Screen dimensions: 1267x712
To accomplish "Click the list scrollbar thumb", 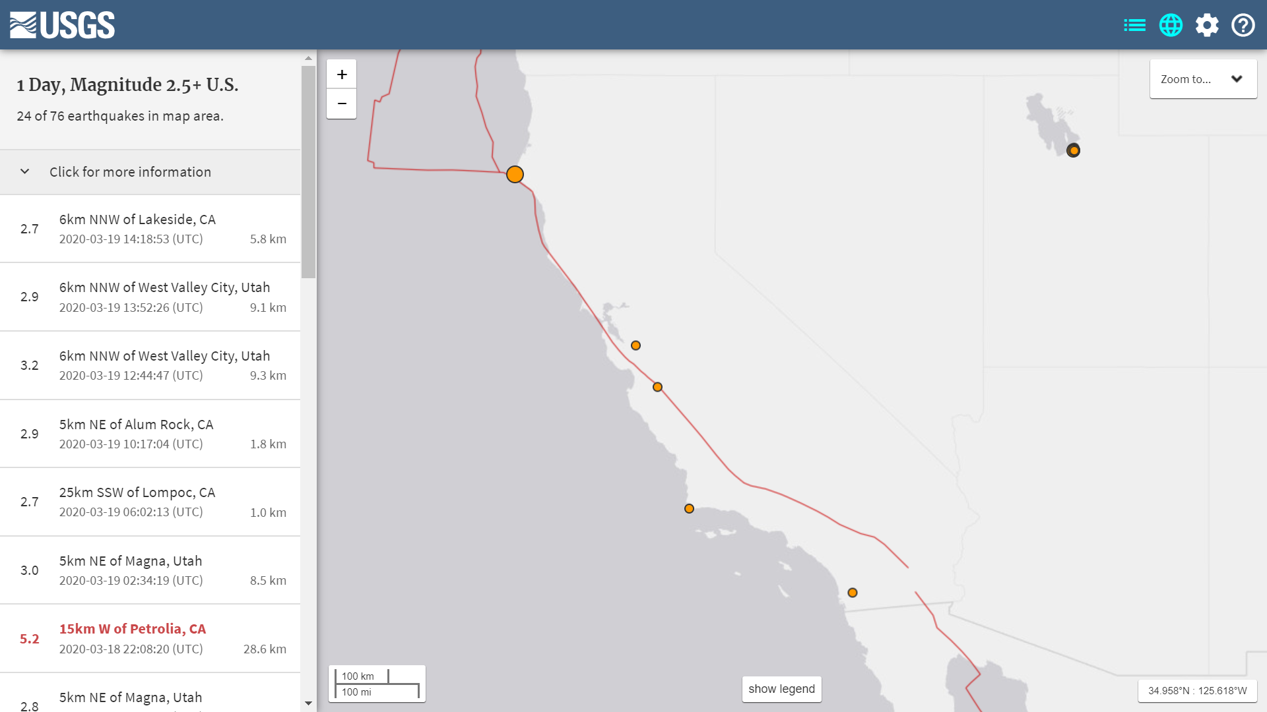I will [x=308, y=171].
